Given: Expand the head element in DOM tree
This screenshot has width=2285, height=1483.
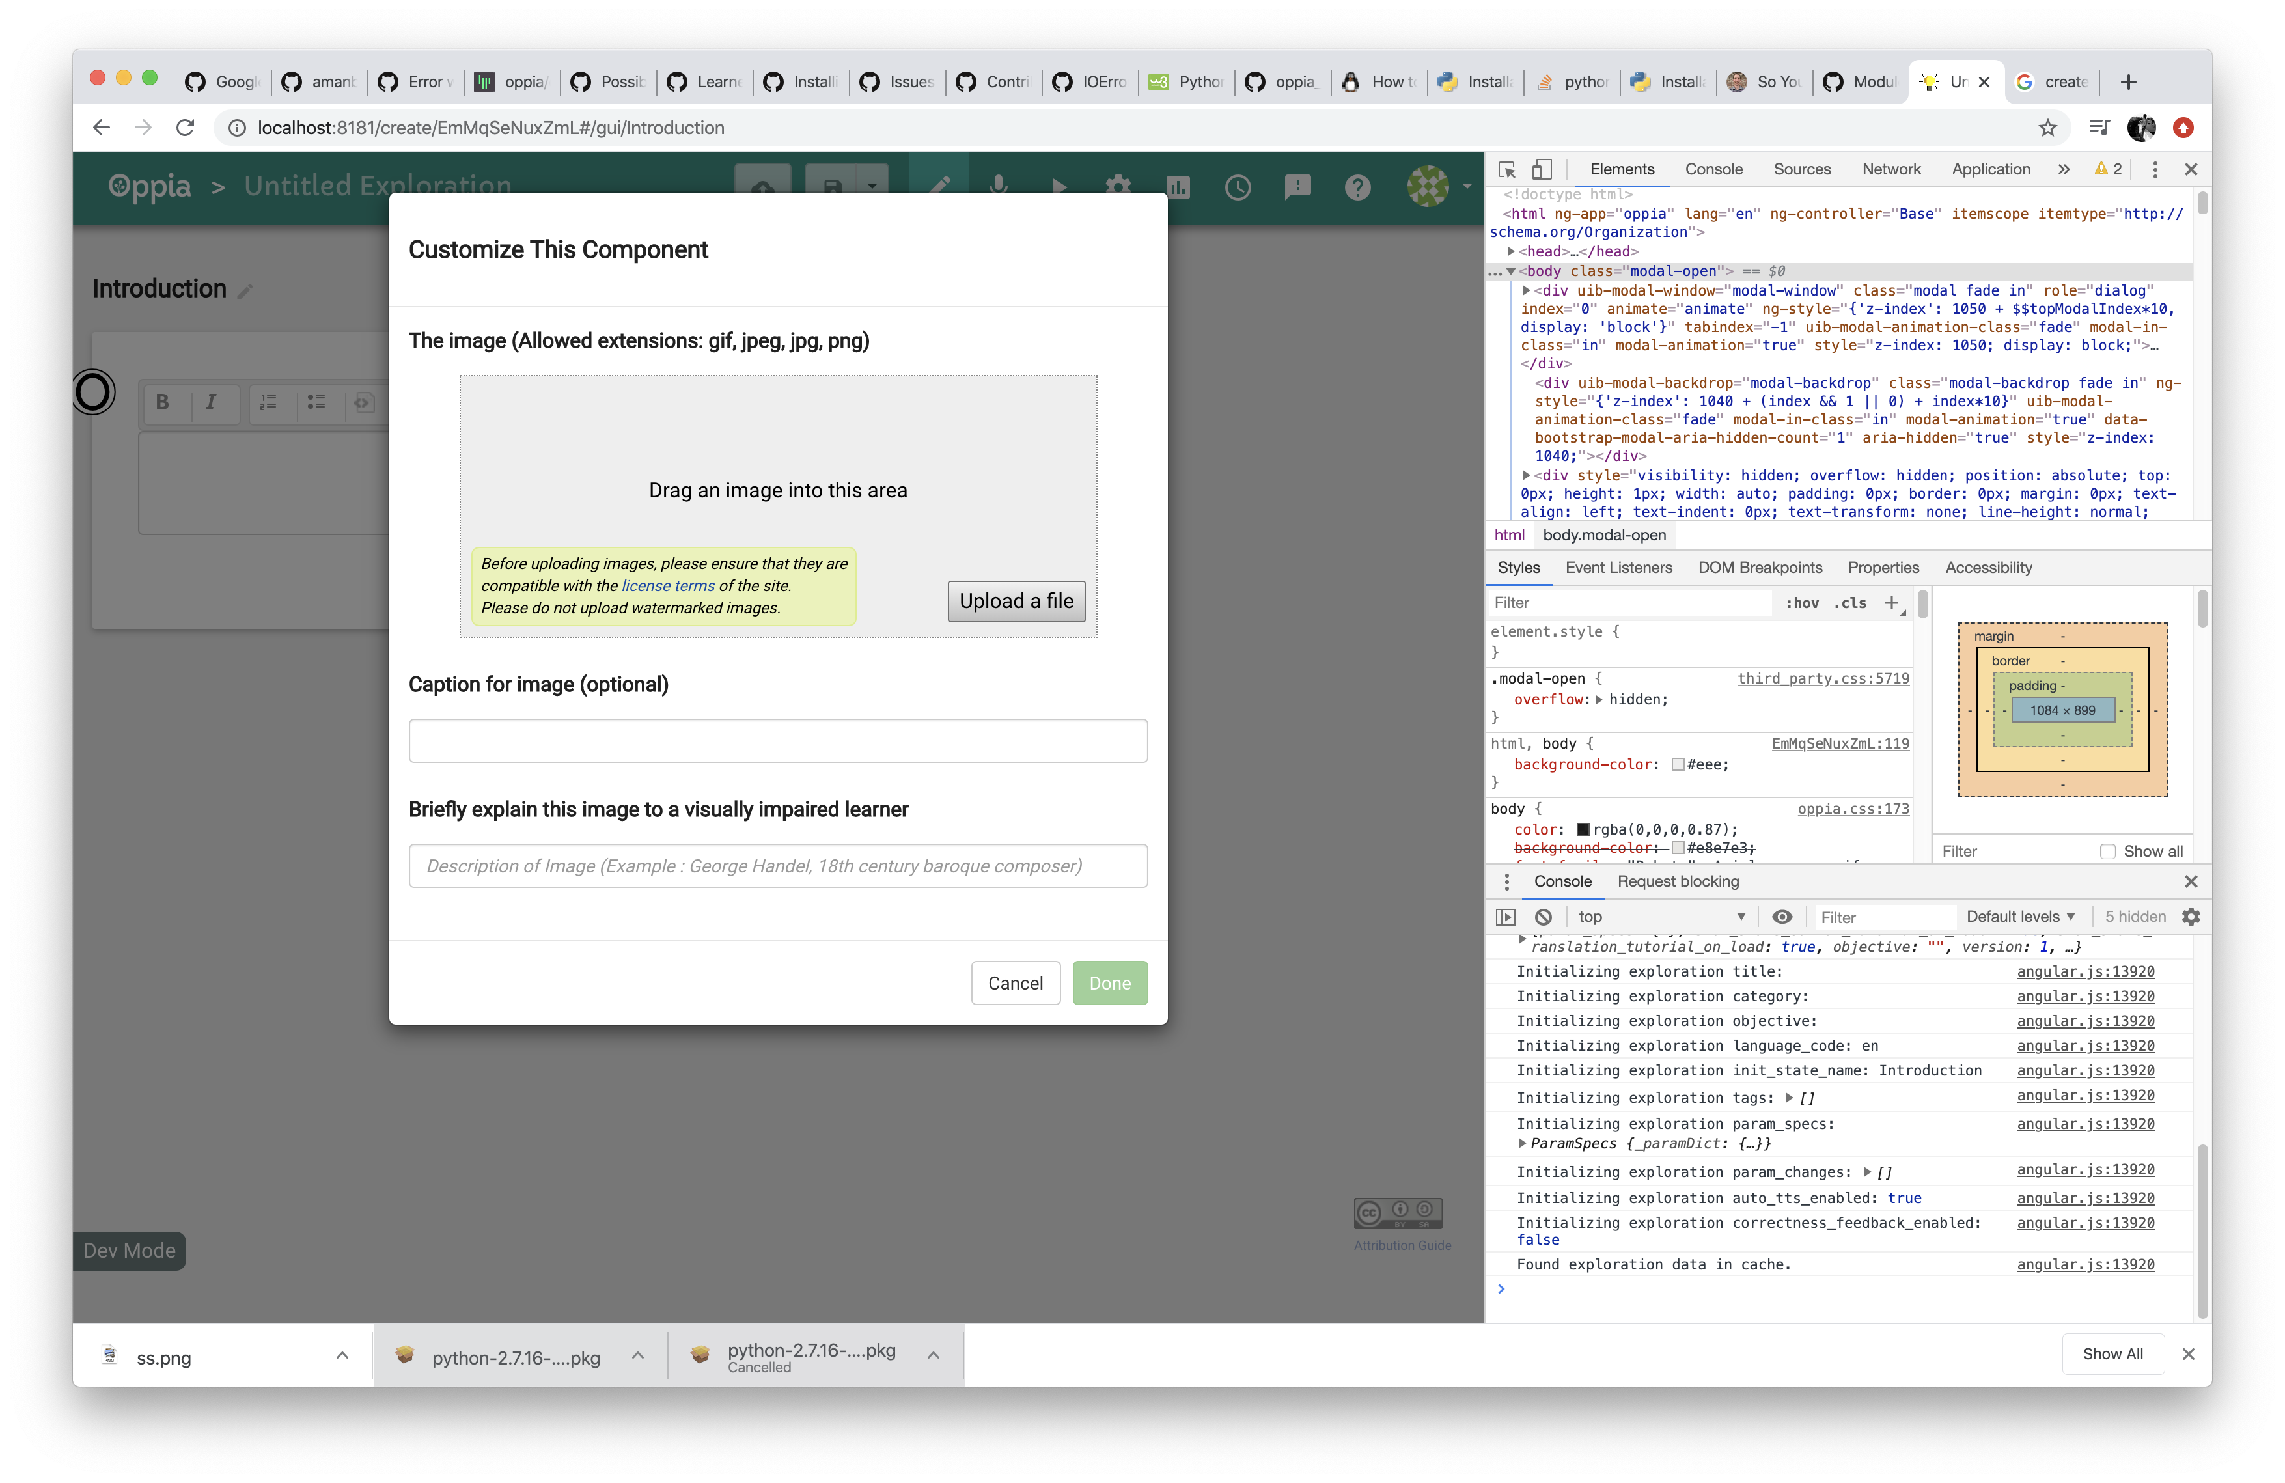Looking at the screenshot, I should tap(1511, 251).
